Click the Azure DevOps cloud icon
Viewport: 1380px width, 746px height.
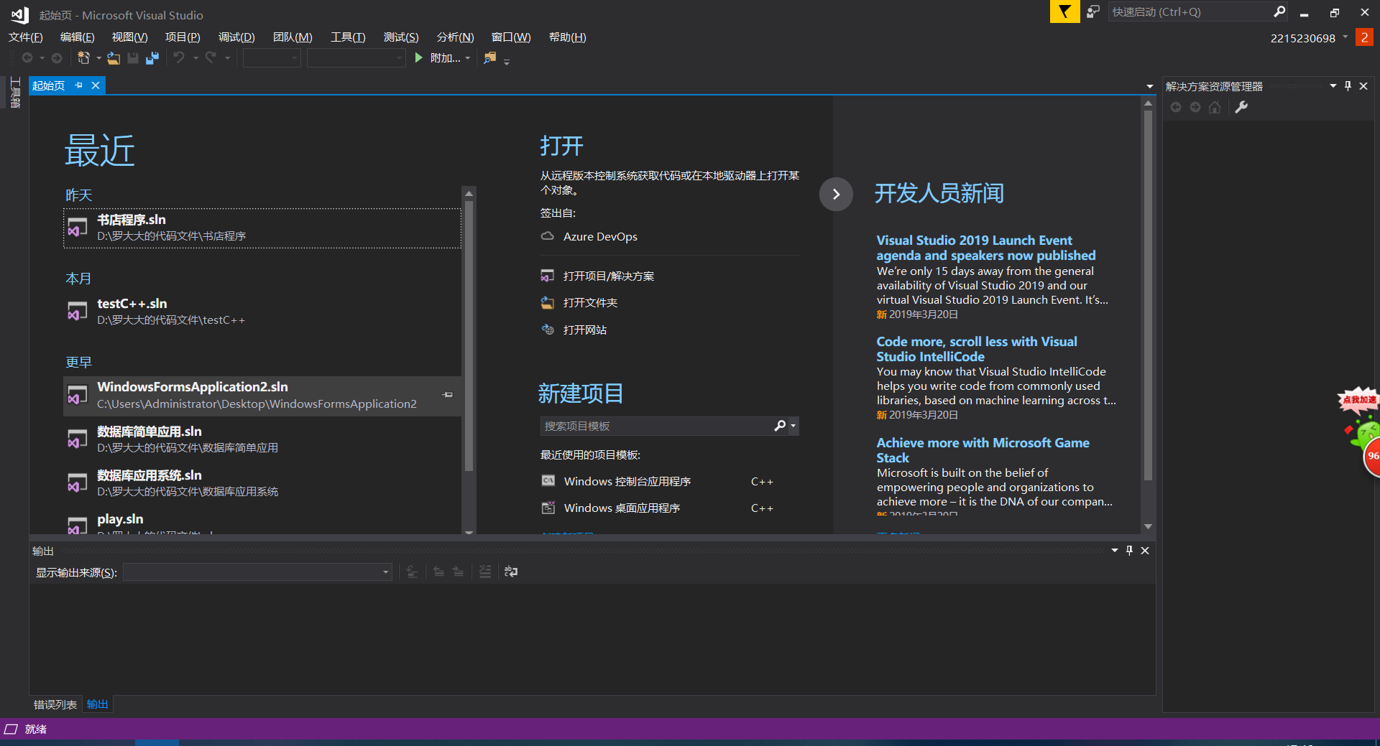click(548, 236)
